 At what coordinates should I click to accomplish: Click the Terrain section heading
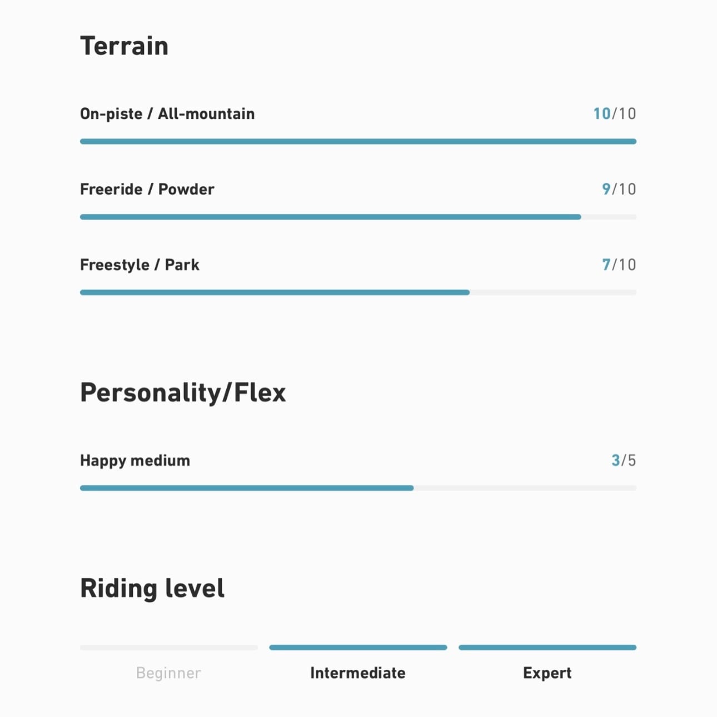pyautogui.click(x=124, y=46)
